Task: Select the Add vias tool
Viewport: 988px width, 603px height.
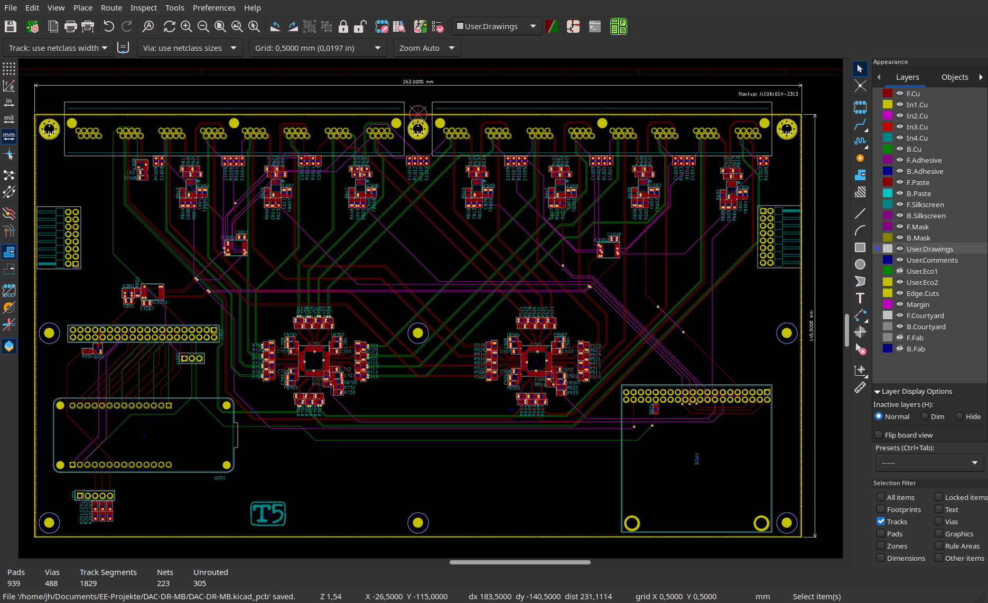Action: tap(860, 158)
